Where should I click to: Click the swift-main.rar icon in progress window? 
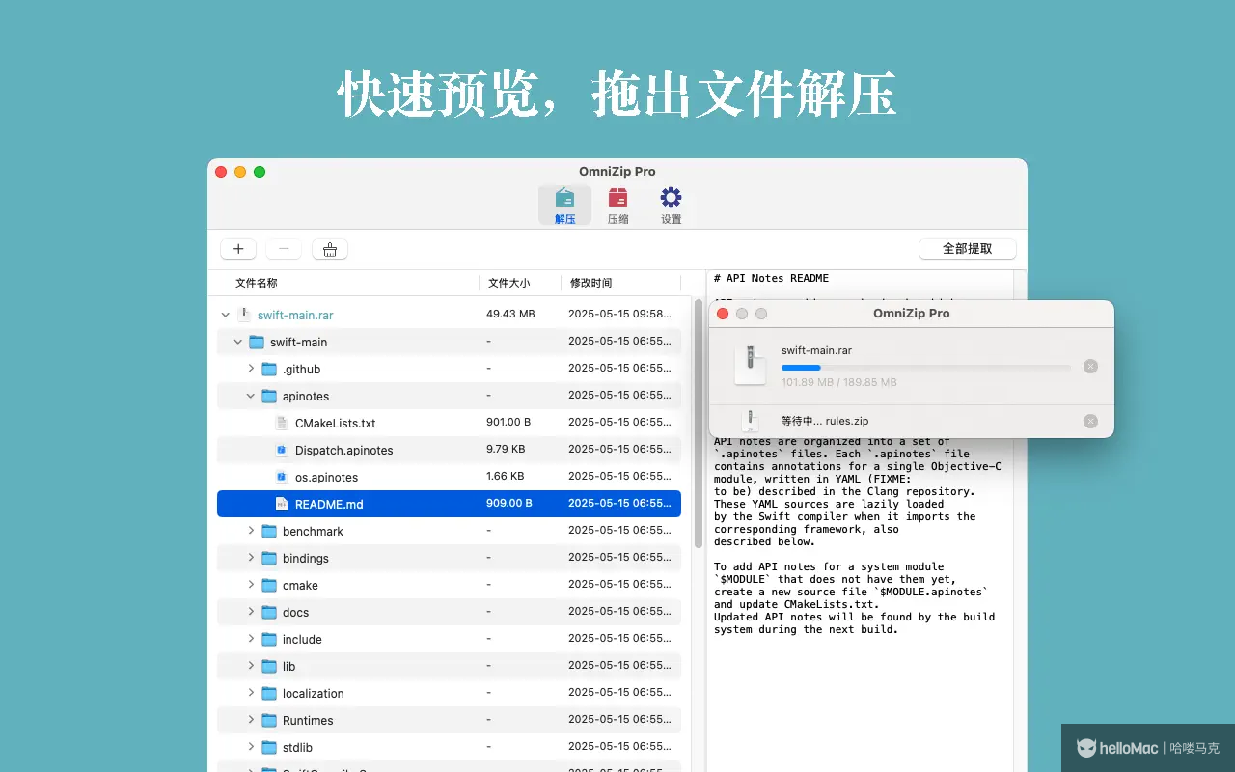coord(751,366)
